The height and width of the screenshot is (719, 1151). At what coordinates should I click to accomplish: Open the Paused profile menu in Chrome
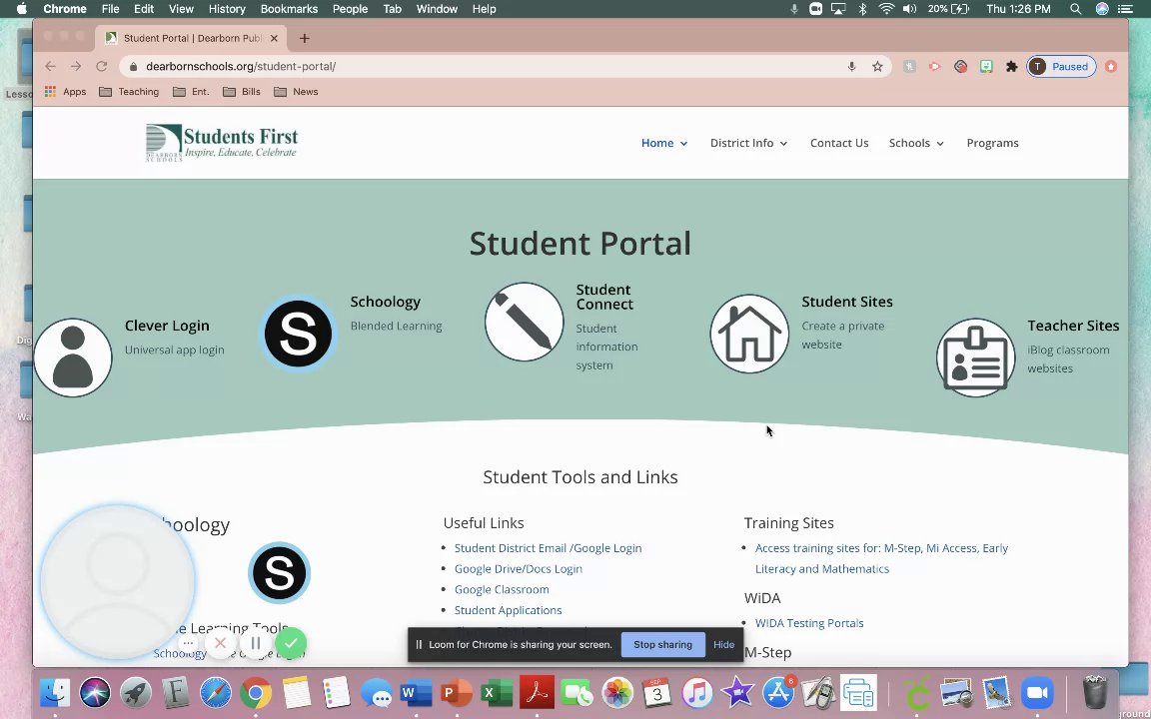click(x=1061, y=67)
